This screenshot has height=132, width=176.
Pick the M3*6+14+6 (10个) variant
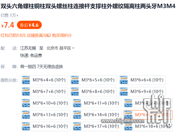pyautogui.click(x=97, y=115)
